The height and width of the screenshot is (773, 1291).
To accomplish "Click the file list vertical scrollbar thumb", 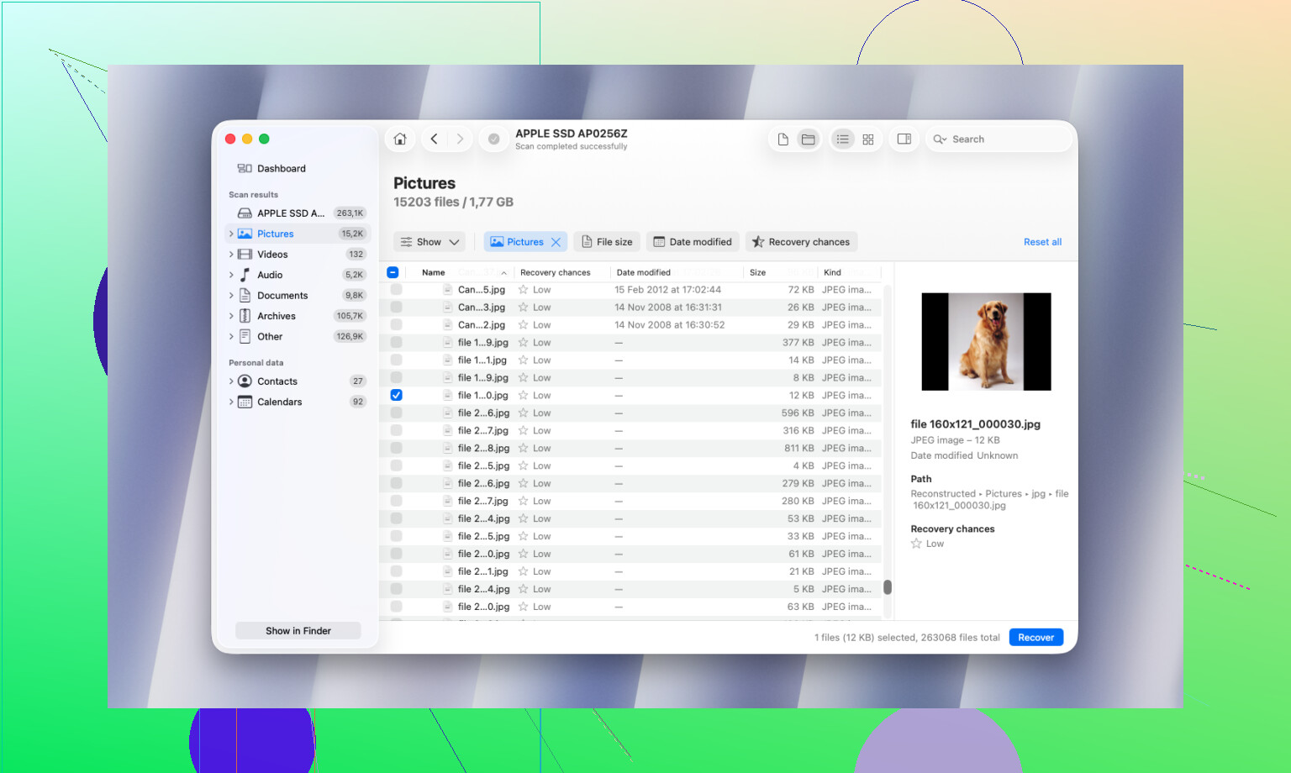I will click(888, 587).
